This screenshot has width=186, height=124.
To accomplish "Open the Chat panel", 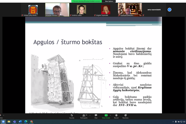I will (x=96, y=116).
